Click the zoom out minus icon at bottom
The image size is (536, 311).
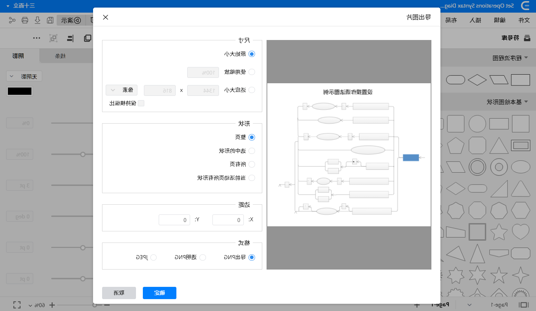coord(107,305)
